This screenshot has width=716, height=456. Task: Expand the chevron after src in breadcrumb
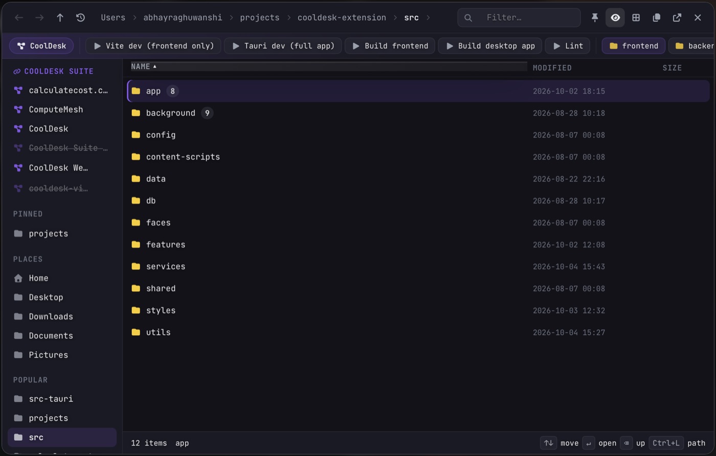coord(428,18)
